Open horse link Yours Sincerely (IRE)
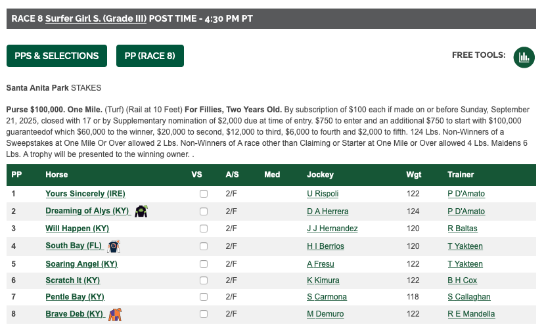Viewport: 544px width, 333px height. [x=85, y=194]
